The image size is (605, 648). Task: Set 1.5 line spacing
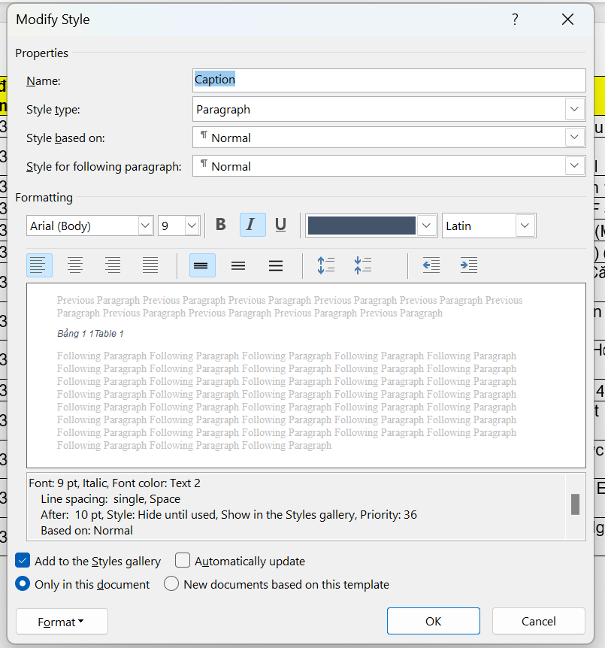pos(238,265)
